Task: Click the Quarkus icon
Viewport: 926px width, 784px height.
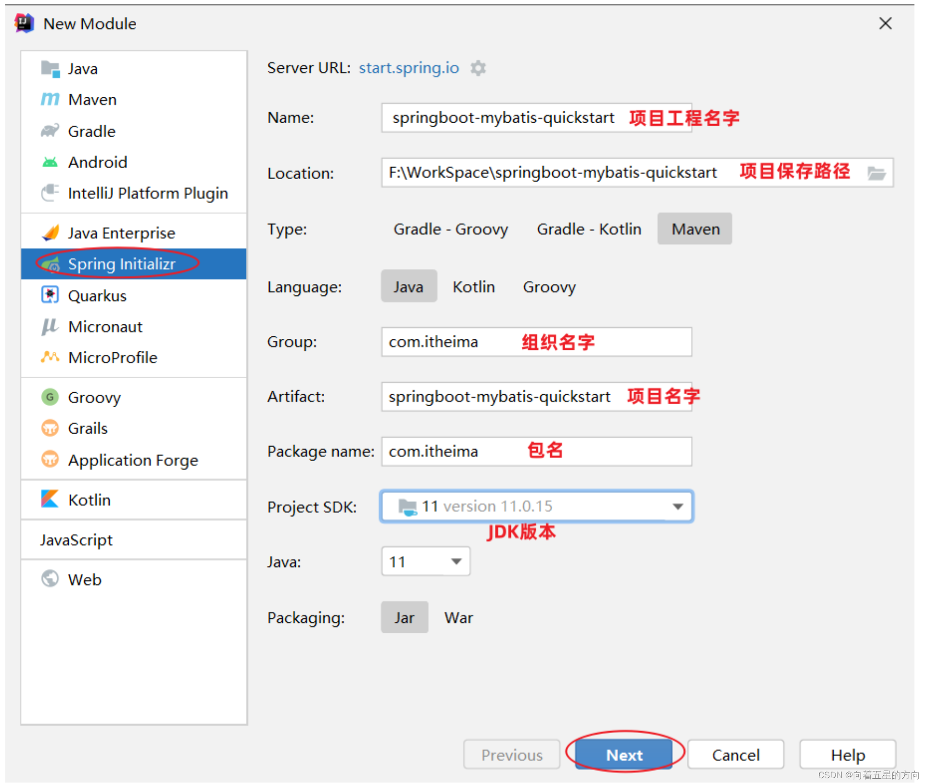Action: pyautogui.click(x=50, y=295)
